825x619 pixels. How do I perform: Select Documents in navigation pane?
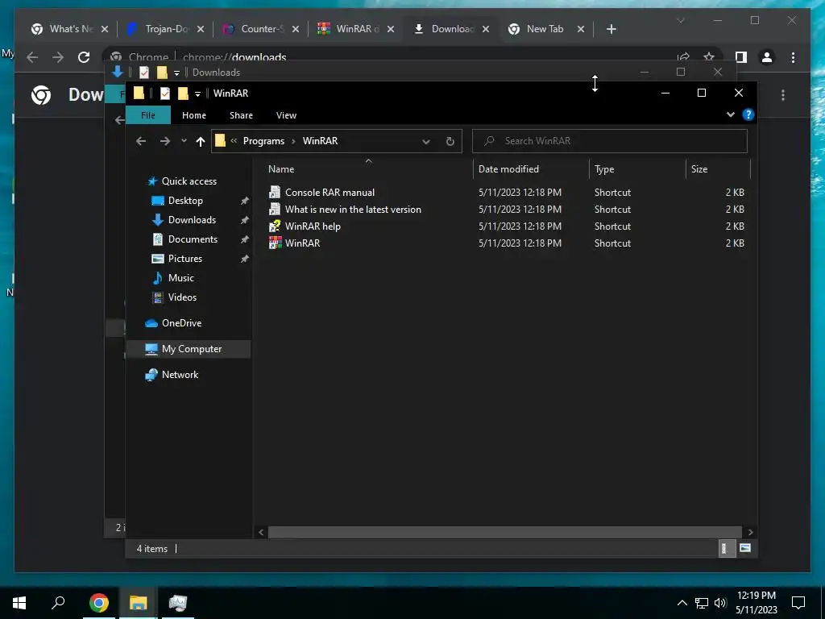(x=193, y=239)
